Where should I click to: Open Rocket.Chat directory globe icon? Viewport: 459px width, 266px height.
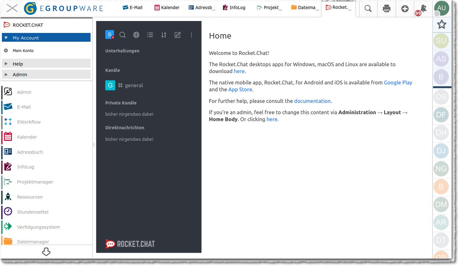tap(136, 35)
